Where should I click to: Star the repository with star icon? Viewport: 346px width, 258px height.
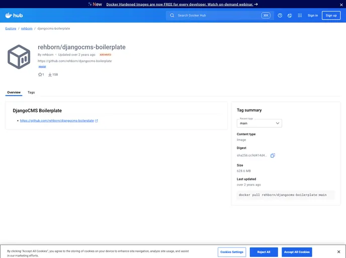click(x=40, y=75)
